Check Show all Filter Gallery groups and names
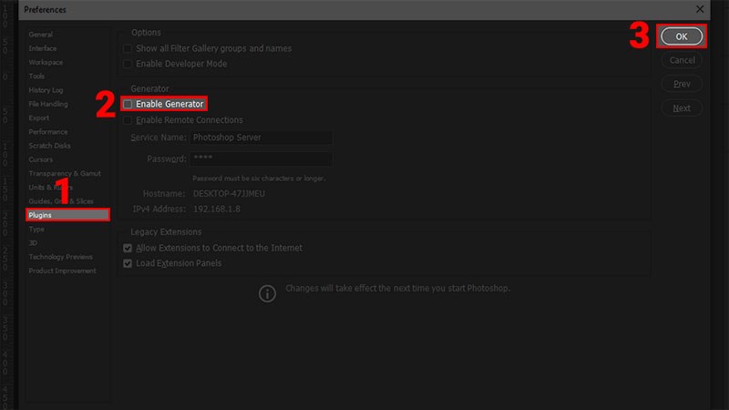 (128, 48)
